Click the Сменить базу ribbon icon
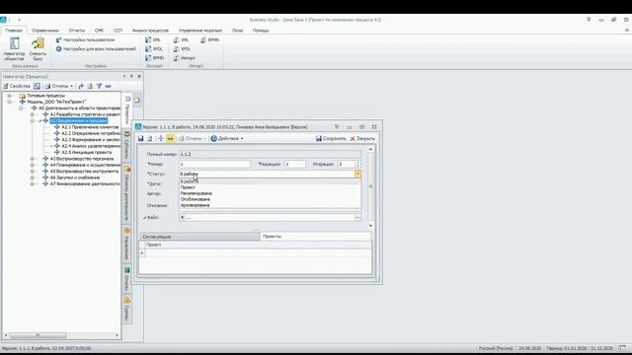This screenshot has width=632, height=355. pos(38,49)
